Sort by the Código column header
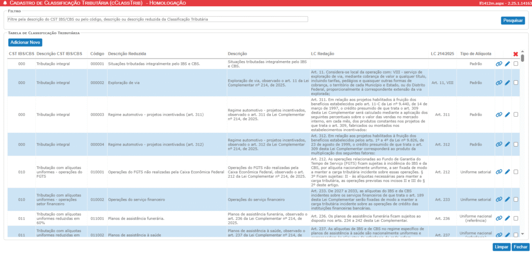This screenshot has width=532, height=256. click(x=97, y=53)
